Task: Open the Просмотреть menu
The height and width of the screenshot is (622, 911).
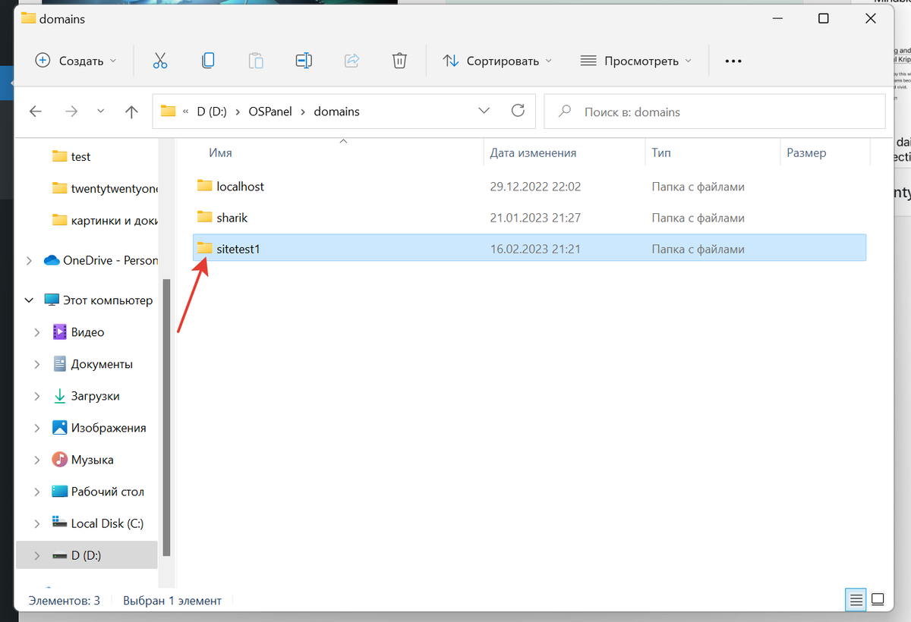Action: [x=636, y=61]
